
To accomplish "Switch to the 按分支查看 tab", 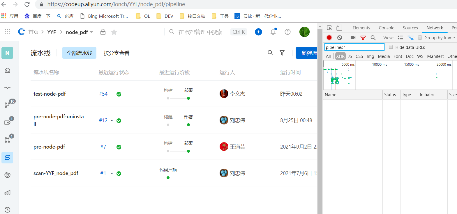I will click(117, 53).
